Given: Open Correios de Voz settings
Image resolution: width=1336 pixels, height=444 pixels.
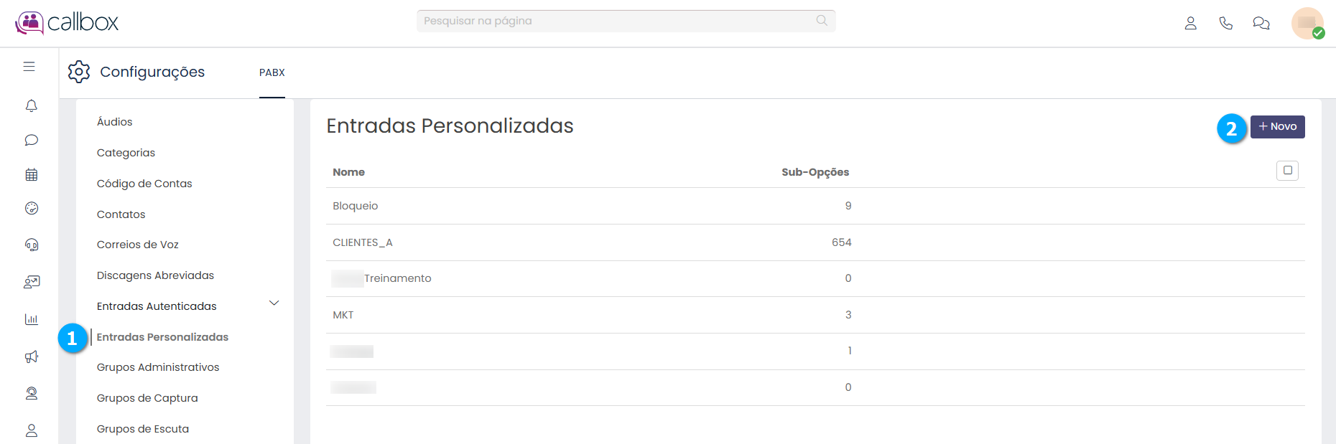Looking at the screenshot, I should pyautogui.click(x=138, y=245).
